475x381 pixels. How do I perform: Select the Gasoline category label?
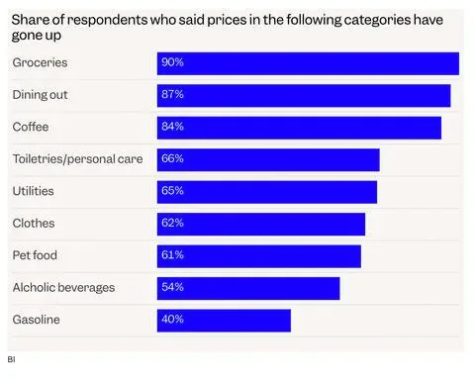pos(36,320)
